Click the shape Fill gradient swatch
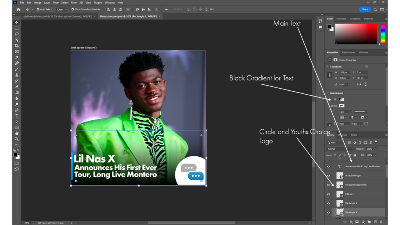 (341, 100)
